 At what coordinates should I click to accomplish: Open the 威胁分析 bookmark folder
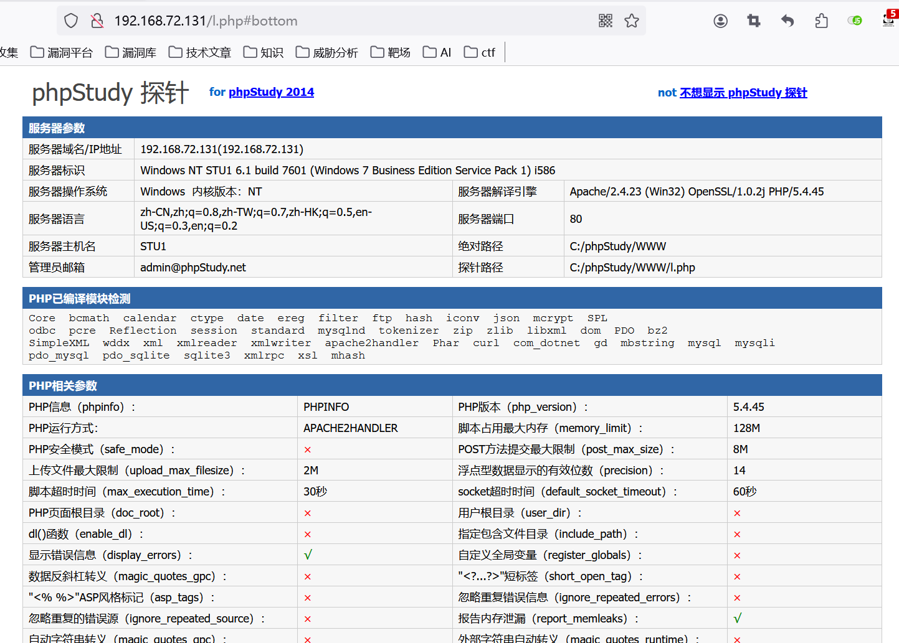[327, 52]
